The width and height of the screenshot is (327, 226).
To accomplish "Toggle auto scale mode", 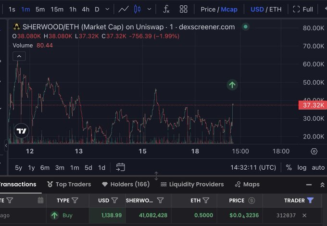I will (x=318, y=167).
